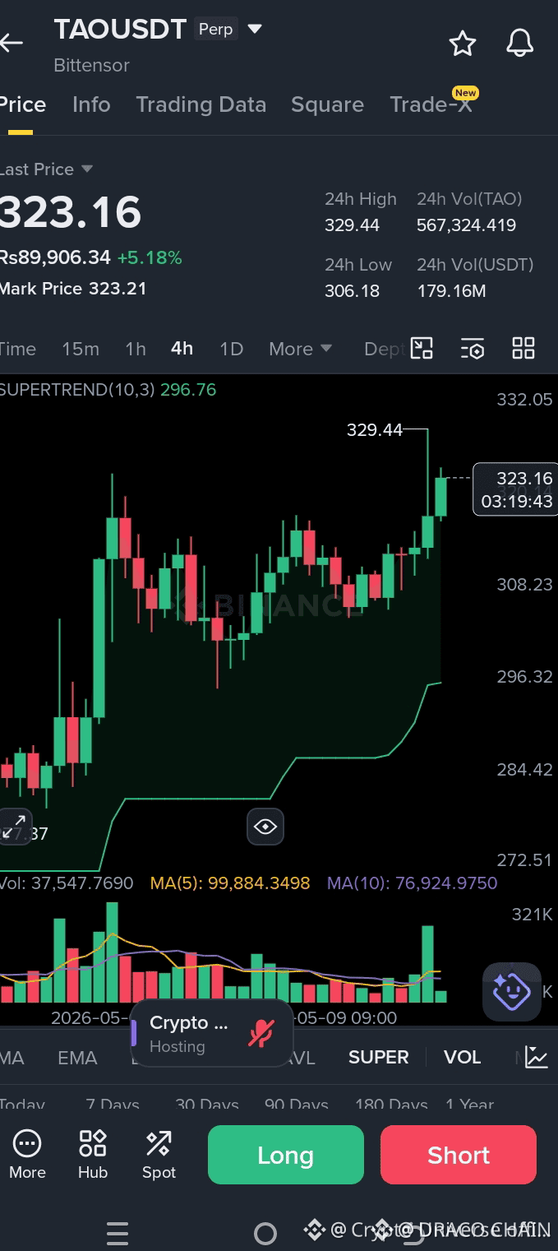This screenshot has height=1251, width=558.
Task: Open the chart drawing tools icon
Action: point(422,349)
